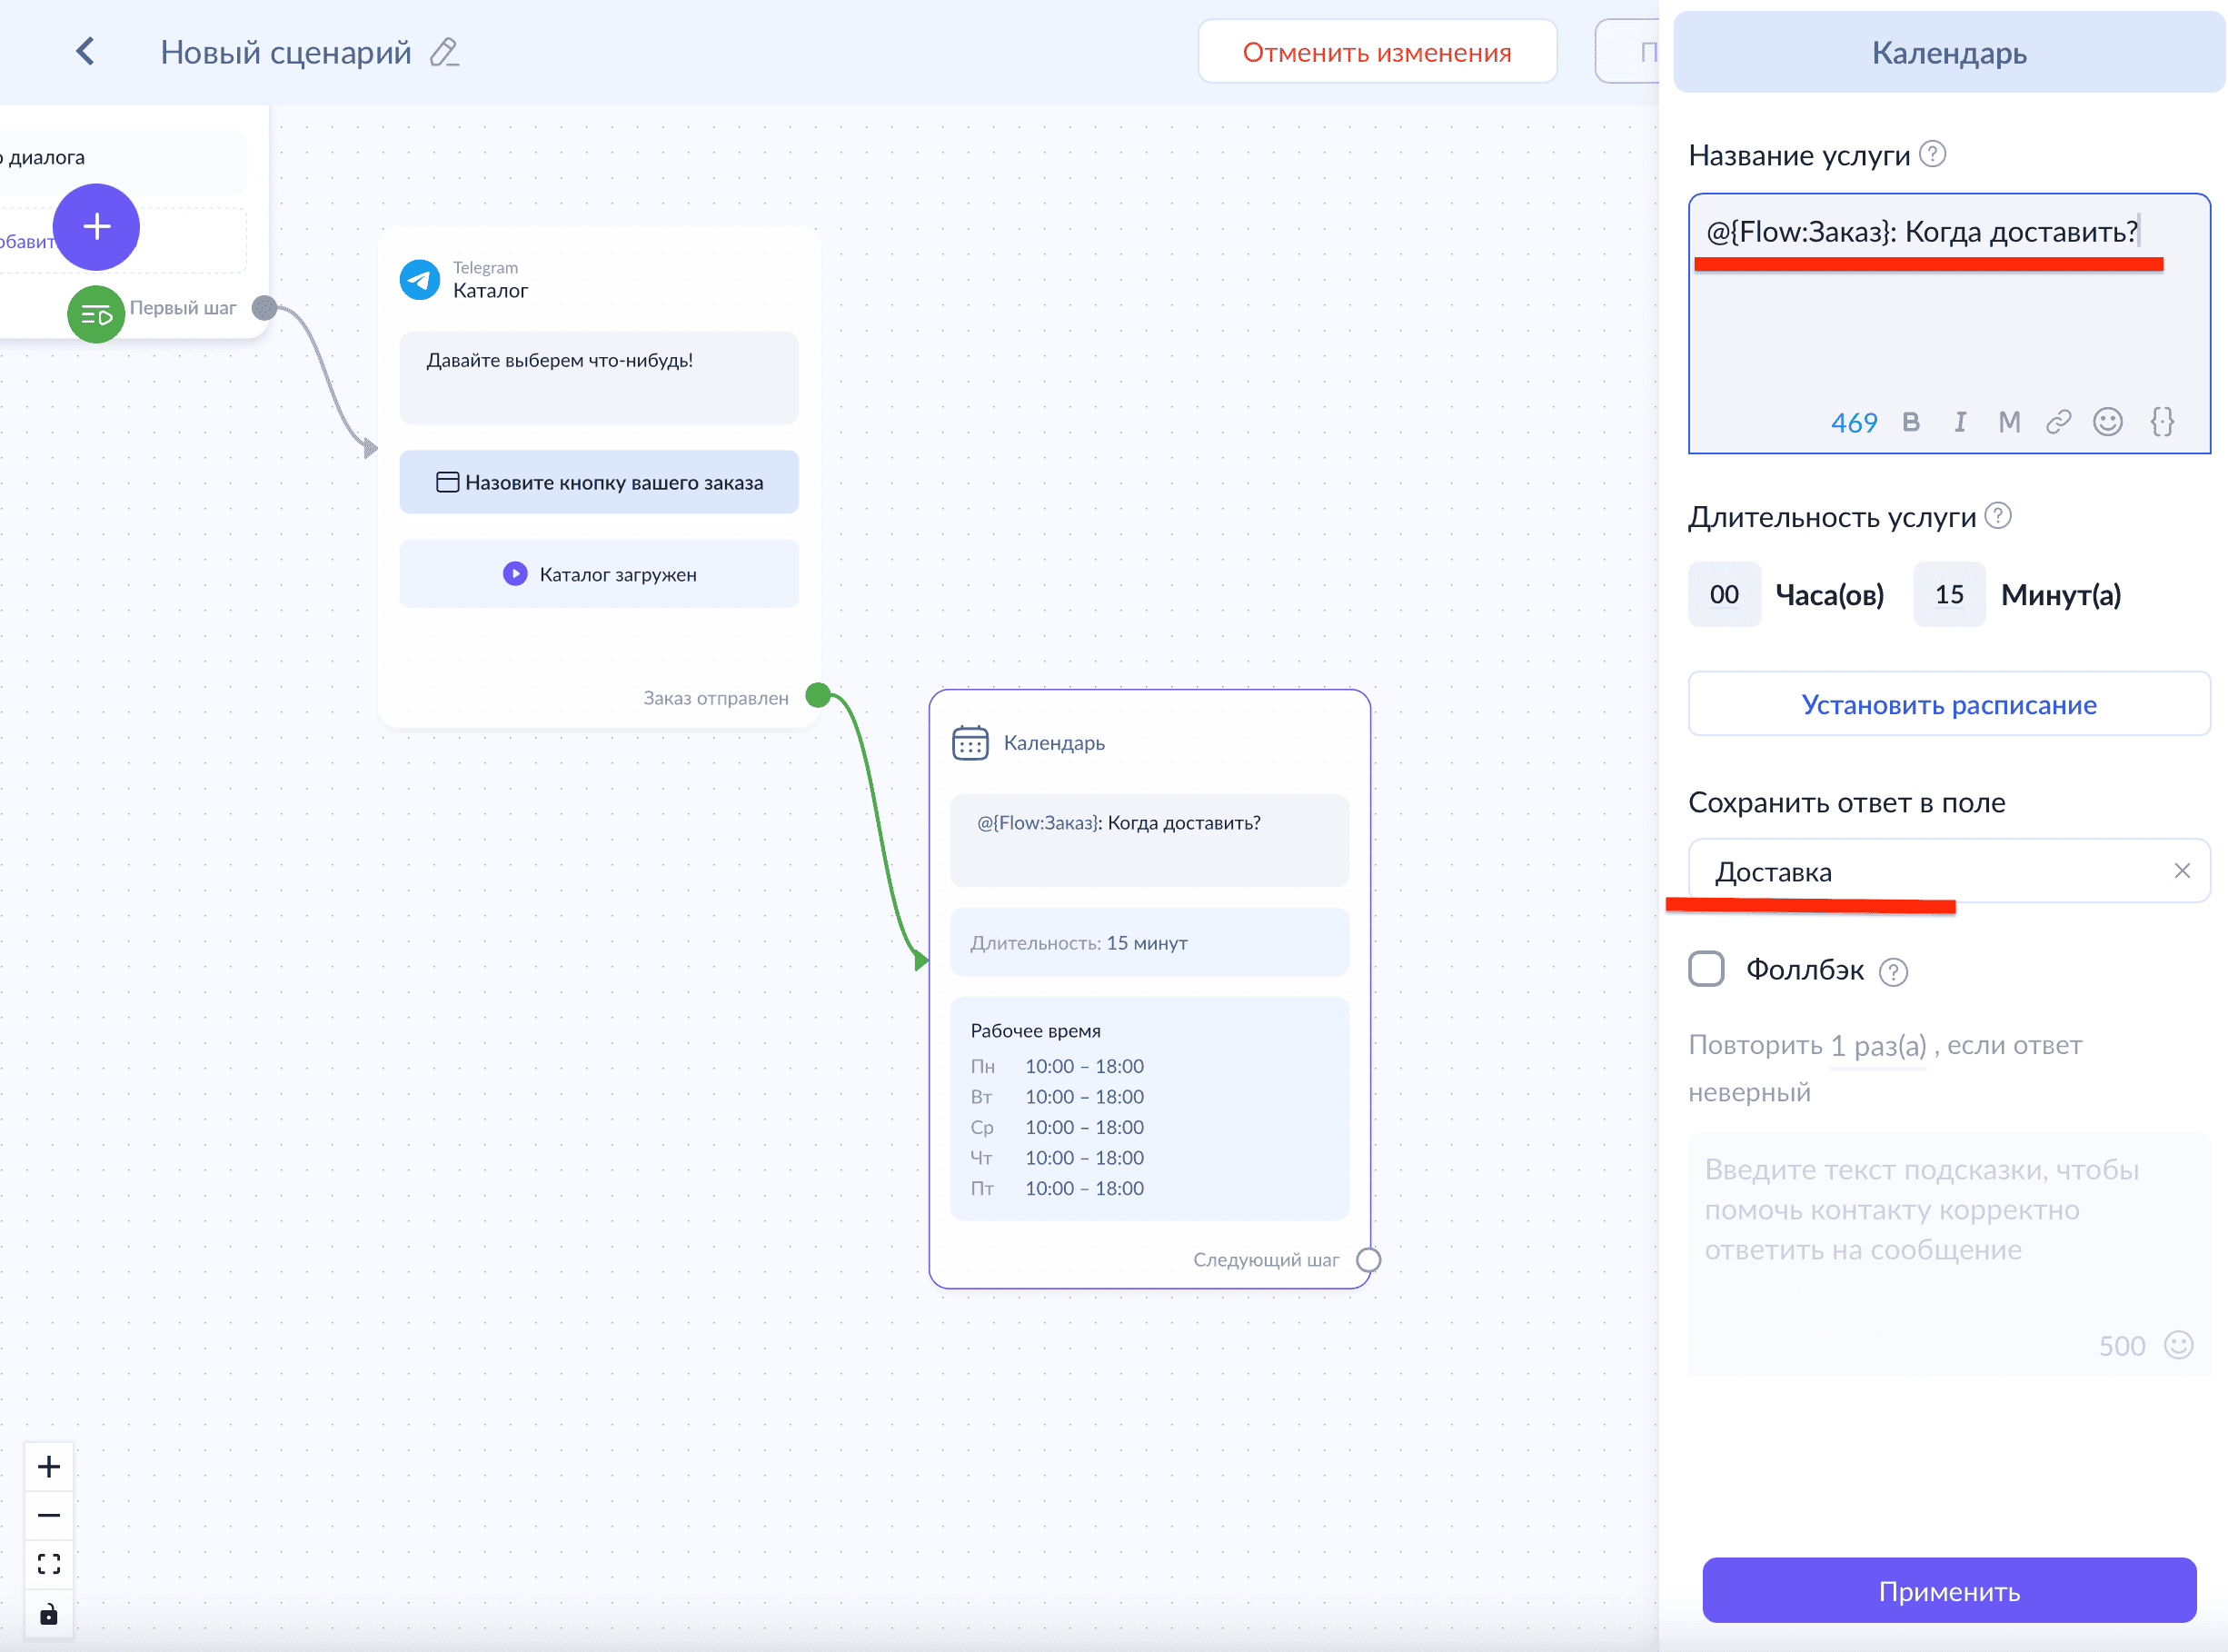Click the Новый сценарий title
Image resolution: width=2228 pixels, height=1652 pixels.
286,52
